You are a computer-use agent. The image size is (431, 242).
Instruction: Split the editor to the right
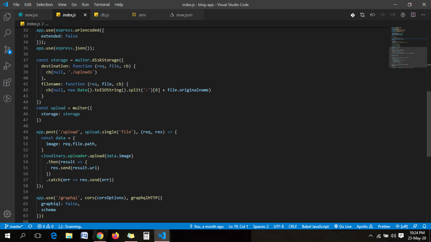(413, 15)
